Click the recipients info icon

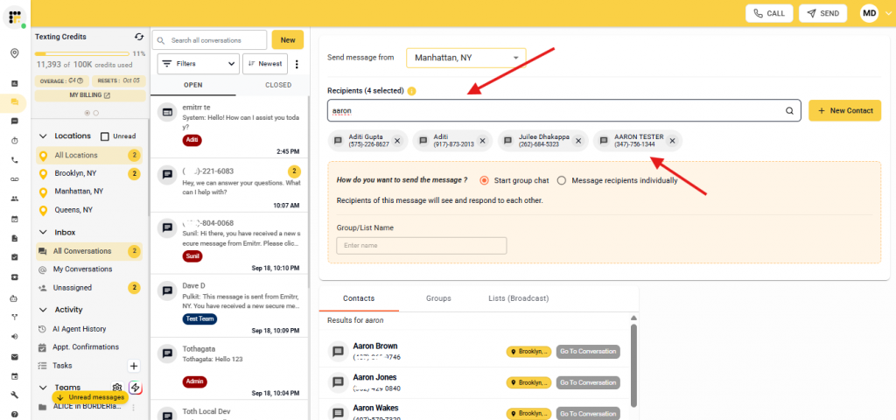411,91
